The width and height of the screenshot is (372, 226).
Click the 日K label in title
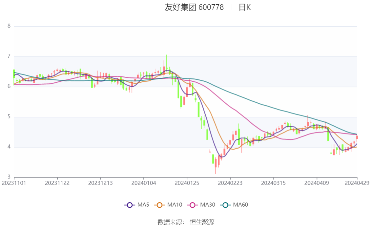(245, 7)
